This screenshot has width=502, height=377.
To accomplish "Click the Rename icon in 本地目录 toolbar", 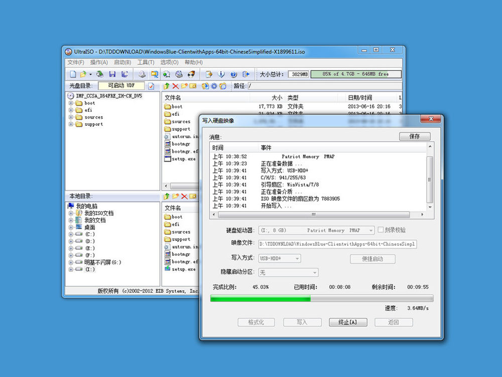I will point(193,196).
